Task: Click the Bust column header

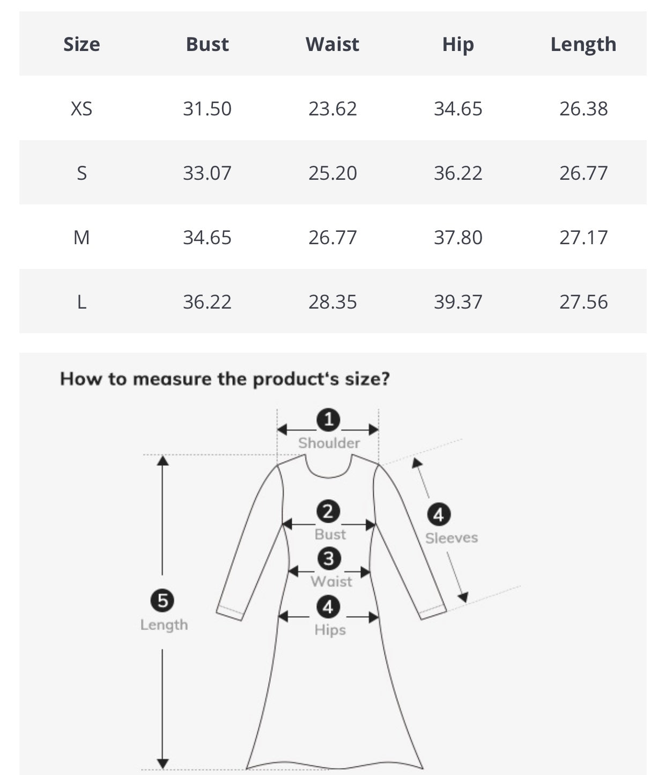Action: (207, 44)
